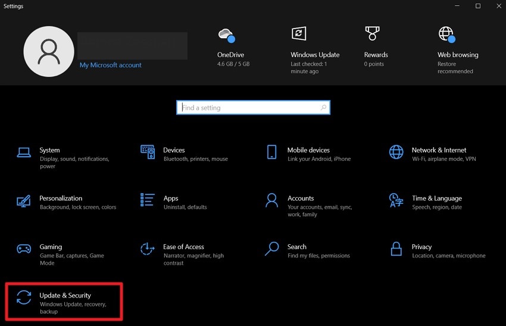Click the '4.6 GB / 5 GB' storage text
This screenshot has width=506, height=326.
pos(233,64)
